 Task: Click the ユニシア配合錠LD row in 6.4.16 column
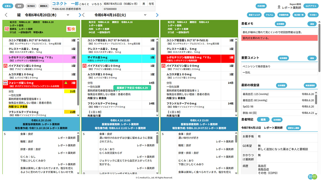point(119,42)
